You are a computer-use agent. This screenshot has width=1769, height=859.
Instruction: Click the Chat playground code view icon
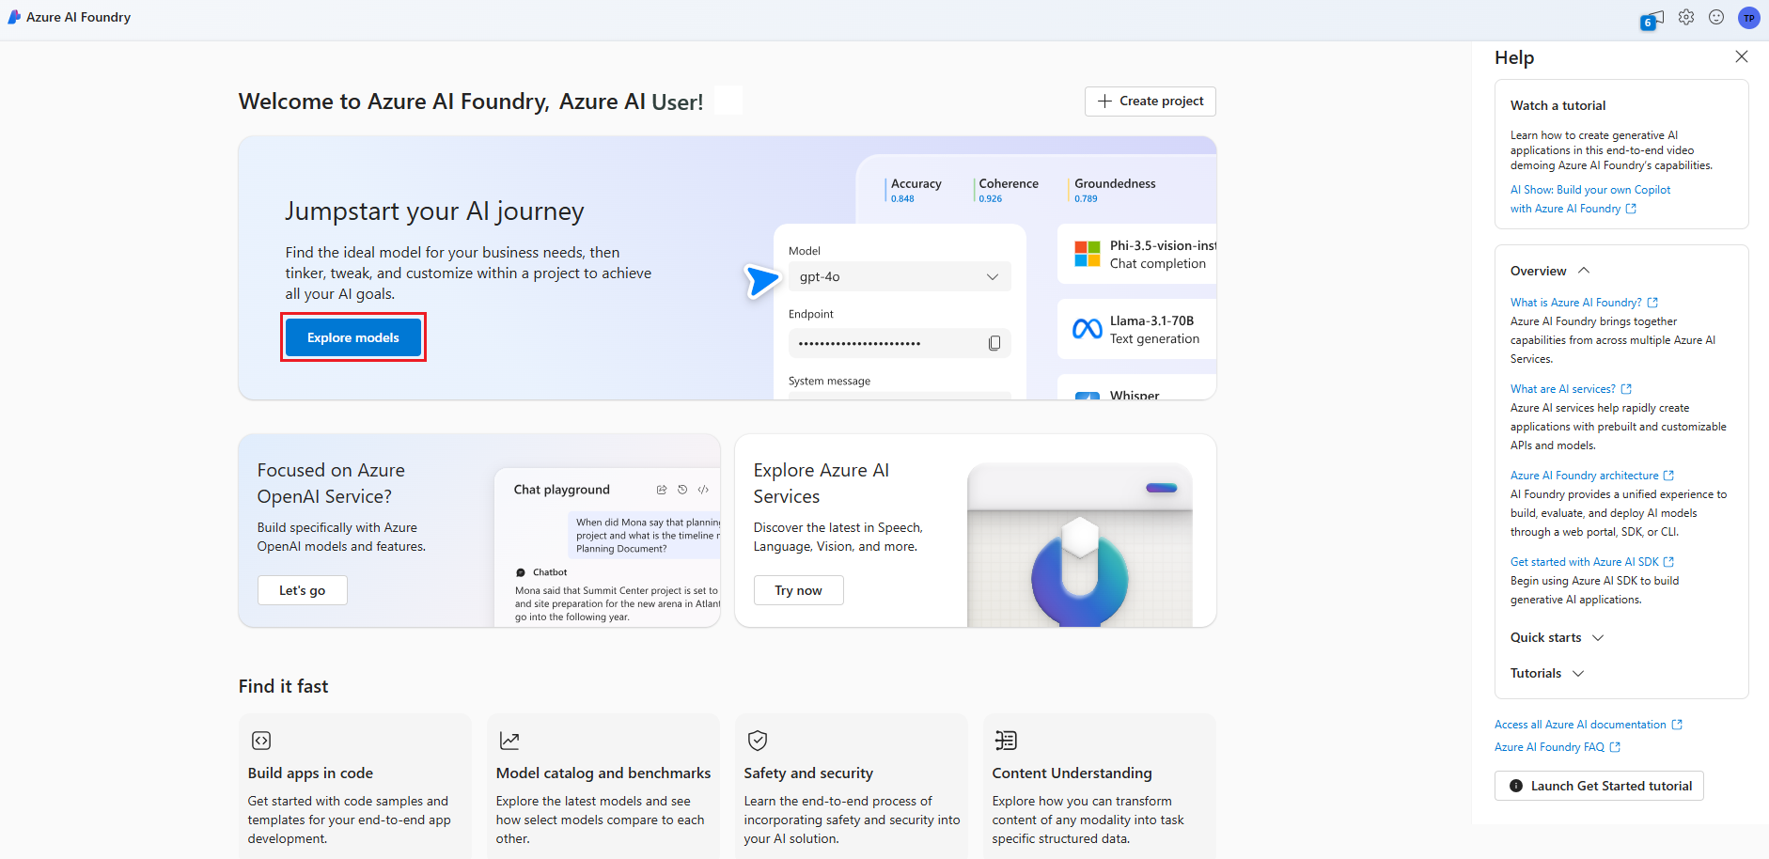click(703, 490)
